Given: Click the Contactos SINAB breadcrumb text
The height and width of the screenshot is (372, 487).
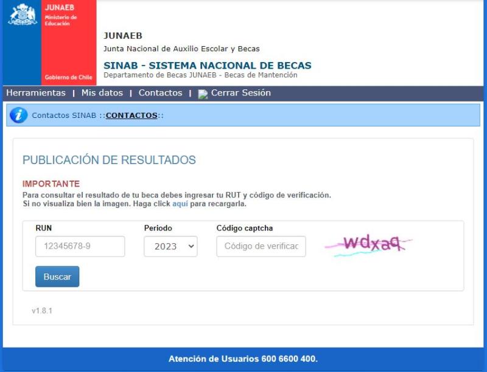Looking at the screenshot, I should click(64, 115).
